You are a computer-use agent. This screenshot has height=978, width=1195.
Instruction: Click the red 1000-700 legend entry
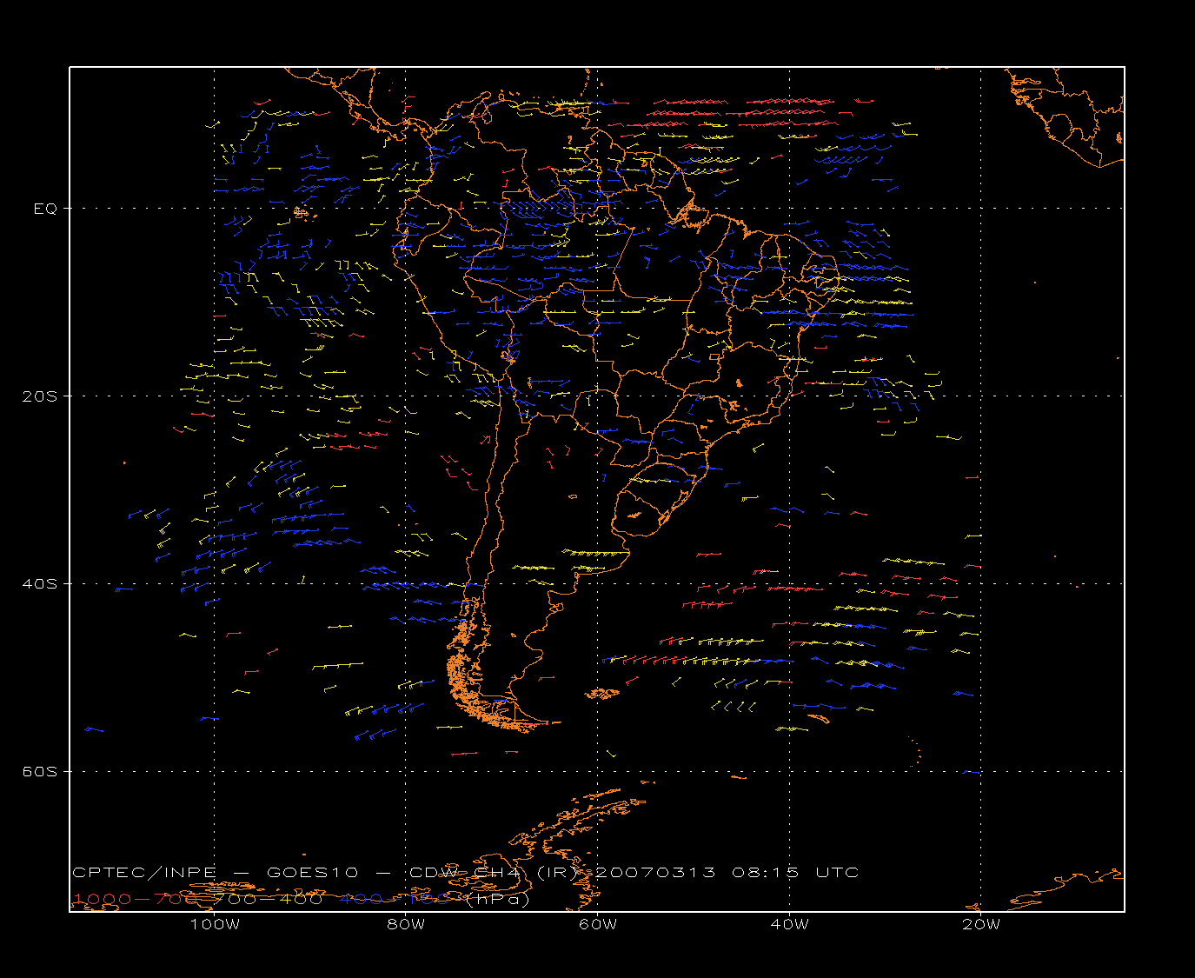pos(136,899)
